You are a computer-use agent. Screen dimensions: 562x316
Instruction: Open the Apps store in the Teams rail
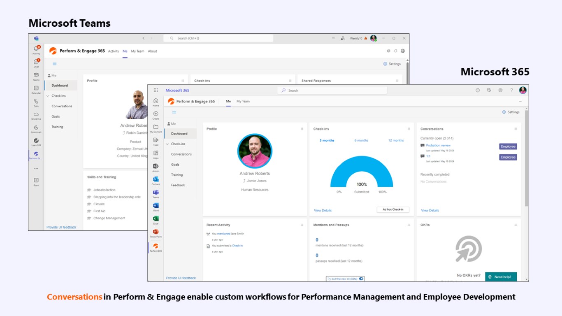coord(36,181)
